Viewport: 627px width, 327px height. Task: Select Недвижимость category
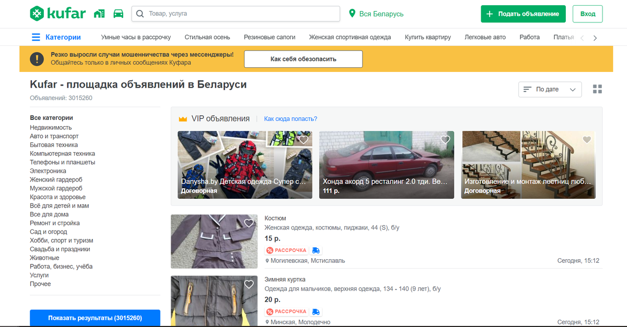pos(51,127)
